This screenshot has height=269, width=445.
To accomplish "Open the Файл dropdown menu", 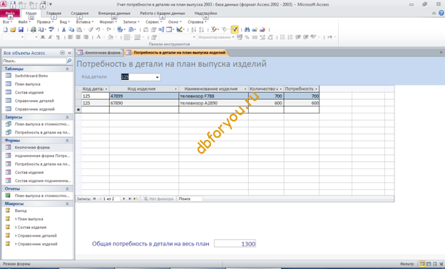I will [24, 22].
